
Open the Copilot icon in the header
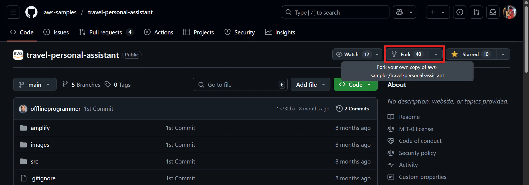(x=399, y=12)
